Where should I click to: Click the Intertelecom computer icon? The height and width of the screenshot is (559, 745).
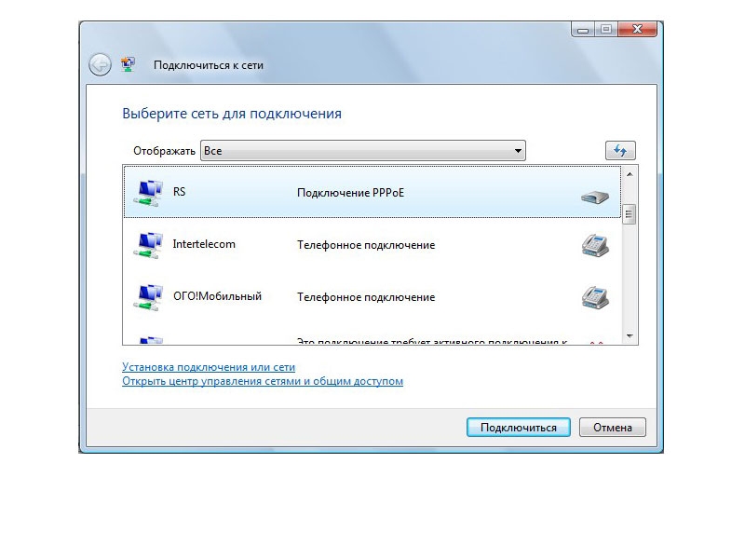148,245
